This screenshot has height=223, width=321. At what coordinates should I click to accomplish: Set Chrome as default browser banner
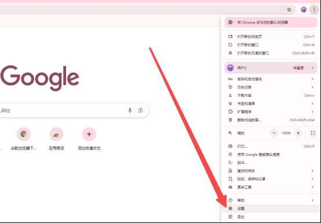[x=271, y=22]
